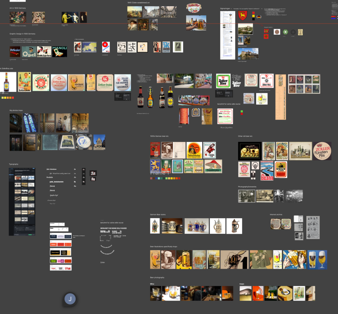This screenshot has width=338, height=314.
Task: Select the Art in 1930 Germany heading
Action: point(17,8)
